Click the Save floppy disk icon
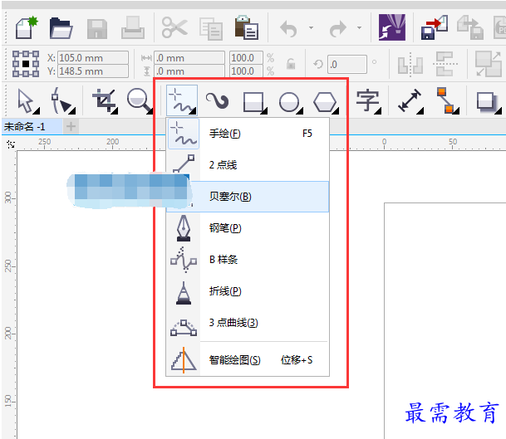 pos(97,29)
